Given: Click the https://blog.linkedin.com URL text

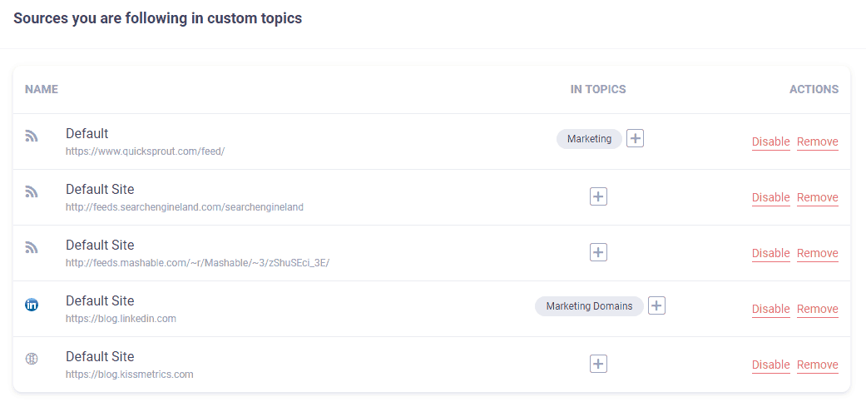Looking at the screenshot, I should [121, 319].
